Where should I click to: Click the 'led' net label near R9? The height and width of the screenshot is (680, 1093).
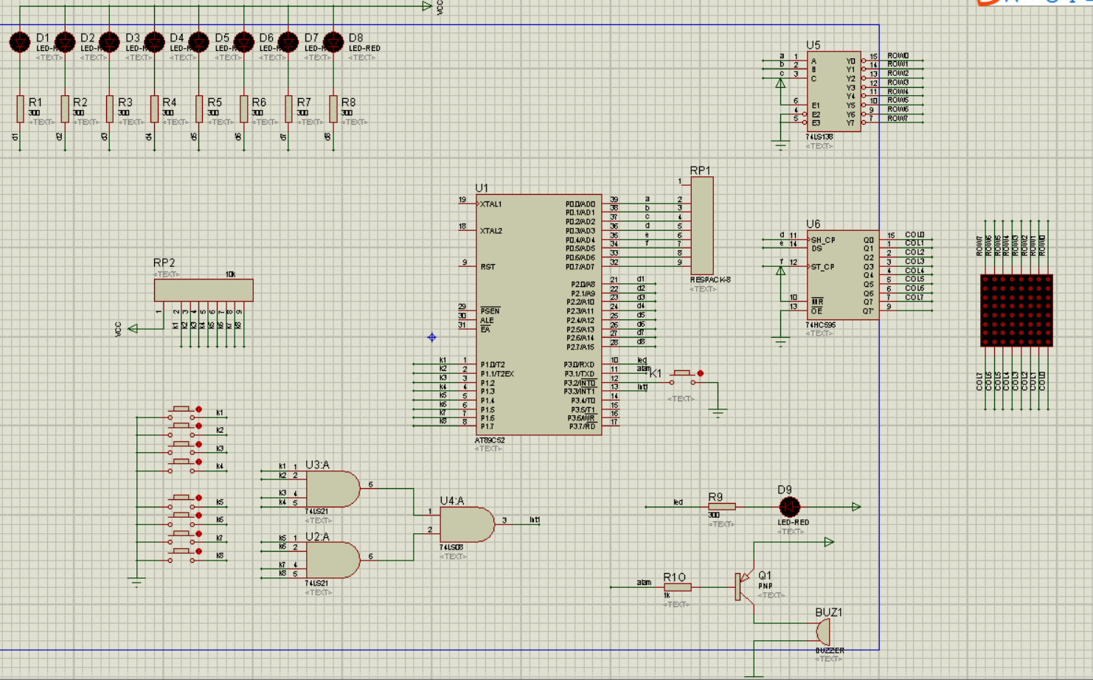[x=678, y=502]
